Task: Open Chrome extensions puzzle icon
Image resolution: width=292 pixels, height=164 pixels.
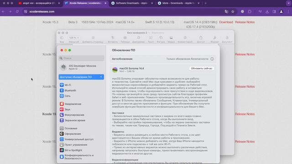Action: click(x=250, y=11)
